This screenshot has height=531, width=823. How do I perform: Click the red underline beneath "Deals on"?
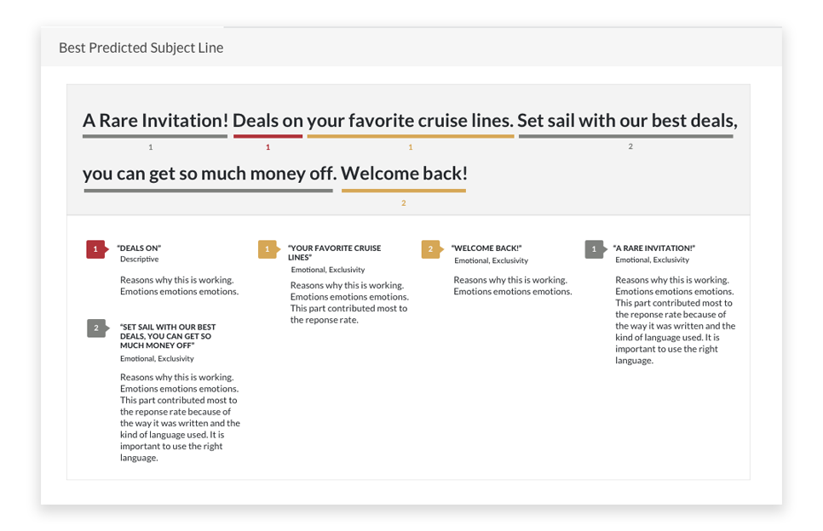[268, 136]
